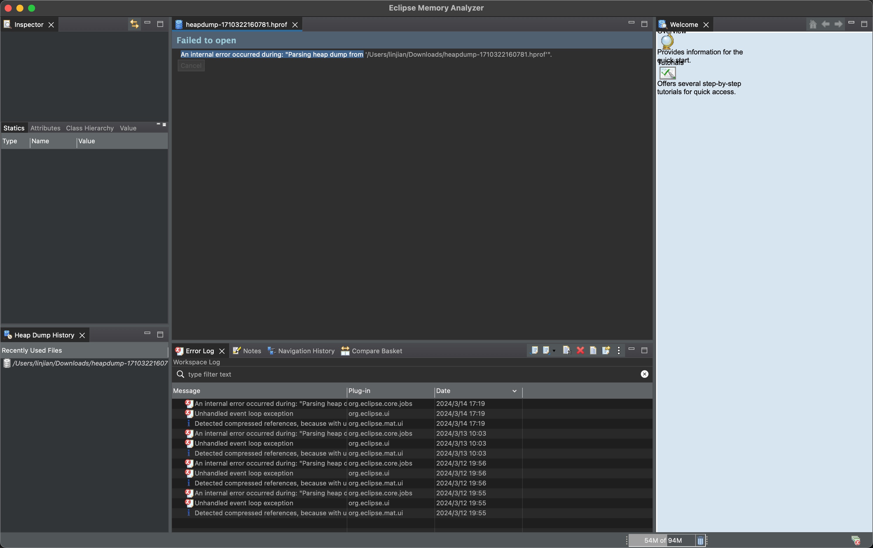Close the Error Log tab
The image size is (873, 548).
(222, 351)
